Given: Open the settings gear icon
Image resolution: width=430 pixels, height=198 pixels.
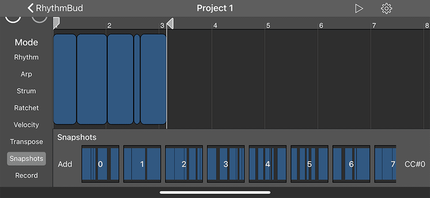Looking at the screenshot, I should 386,8.
